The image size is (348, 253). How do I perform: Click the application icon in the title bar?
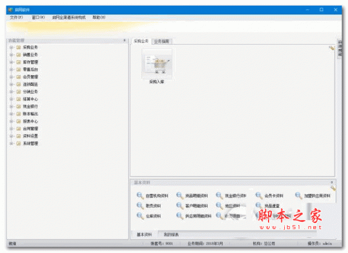(10, 10)
